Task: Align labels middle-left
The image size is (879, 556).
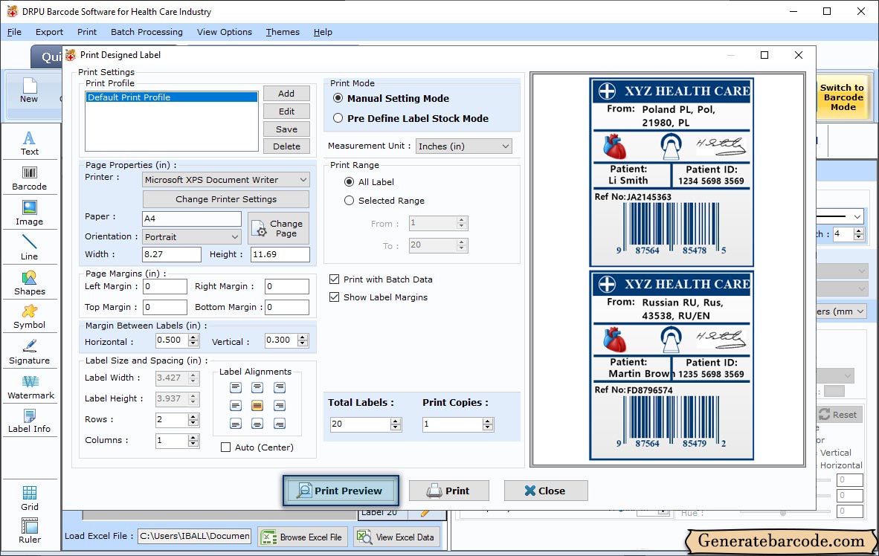Action: coord(236,405)
